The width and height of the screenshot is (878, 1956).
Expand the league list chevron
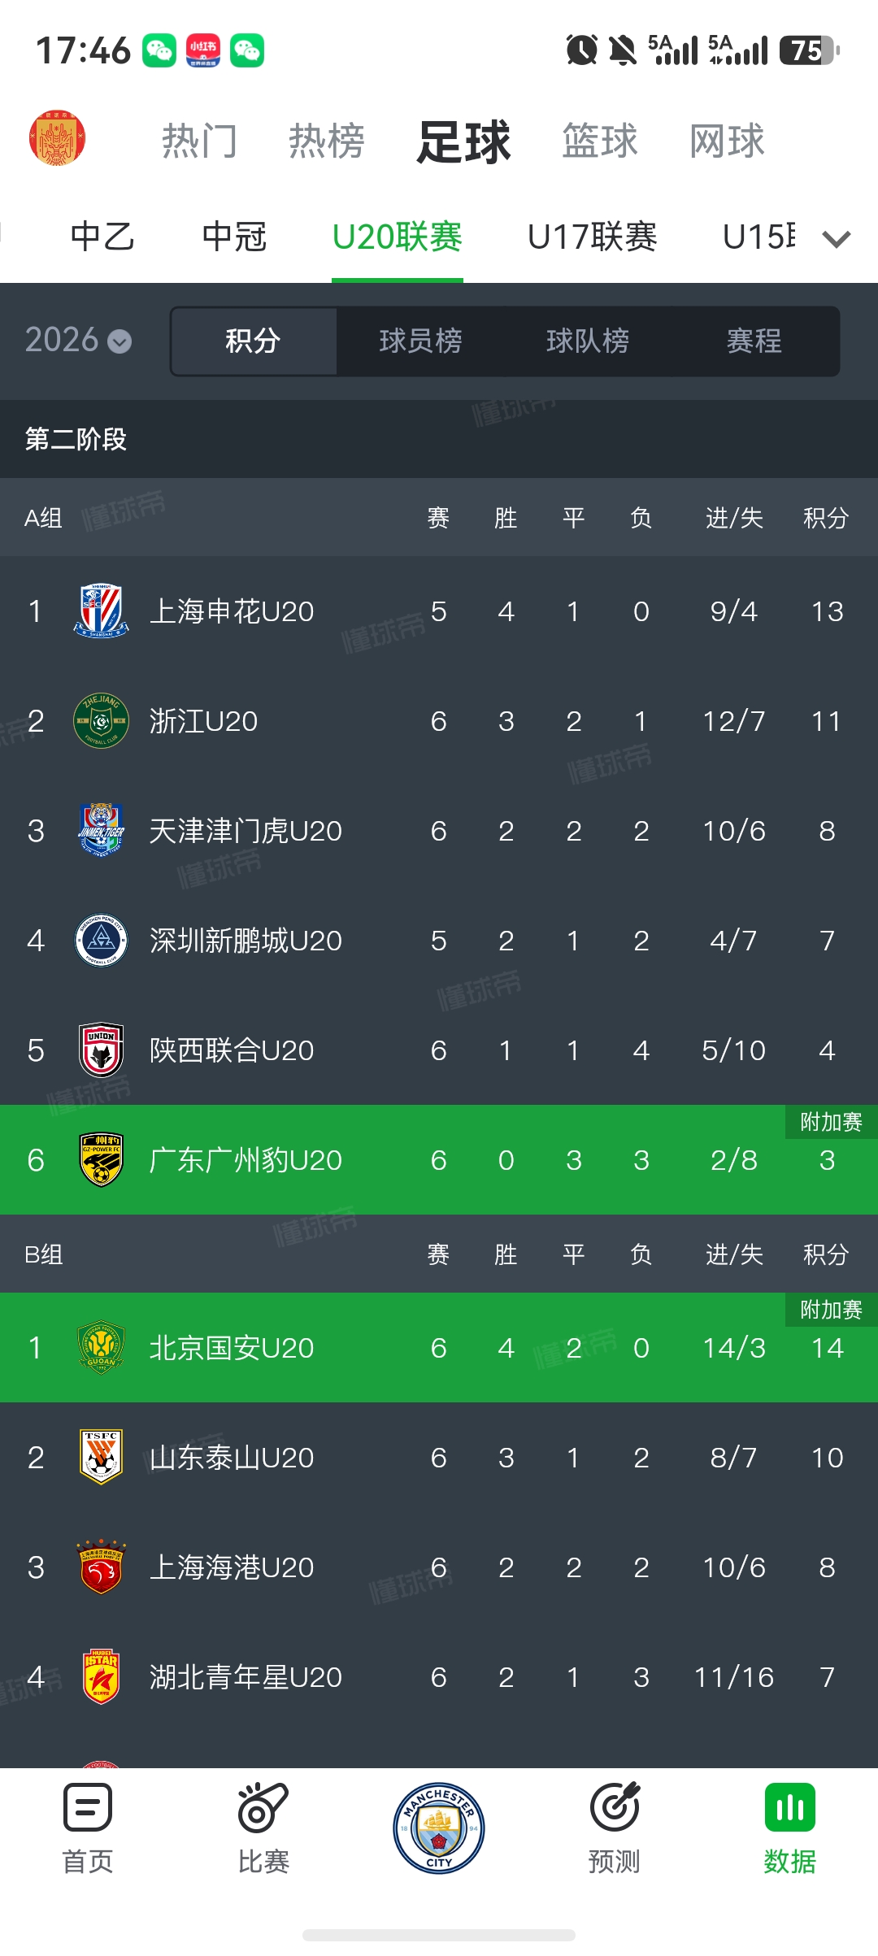(836, 238)
